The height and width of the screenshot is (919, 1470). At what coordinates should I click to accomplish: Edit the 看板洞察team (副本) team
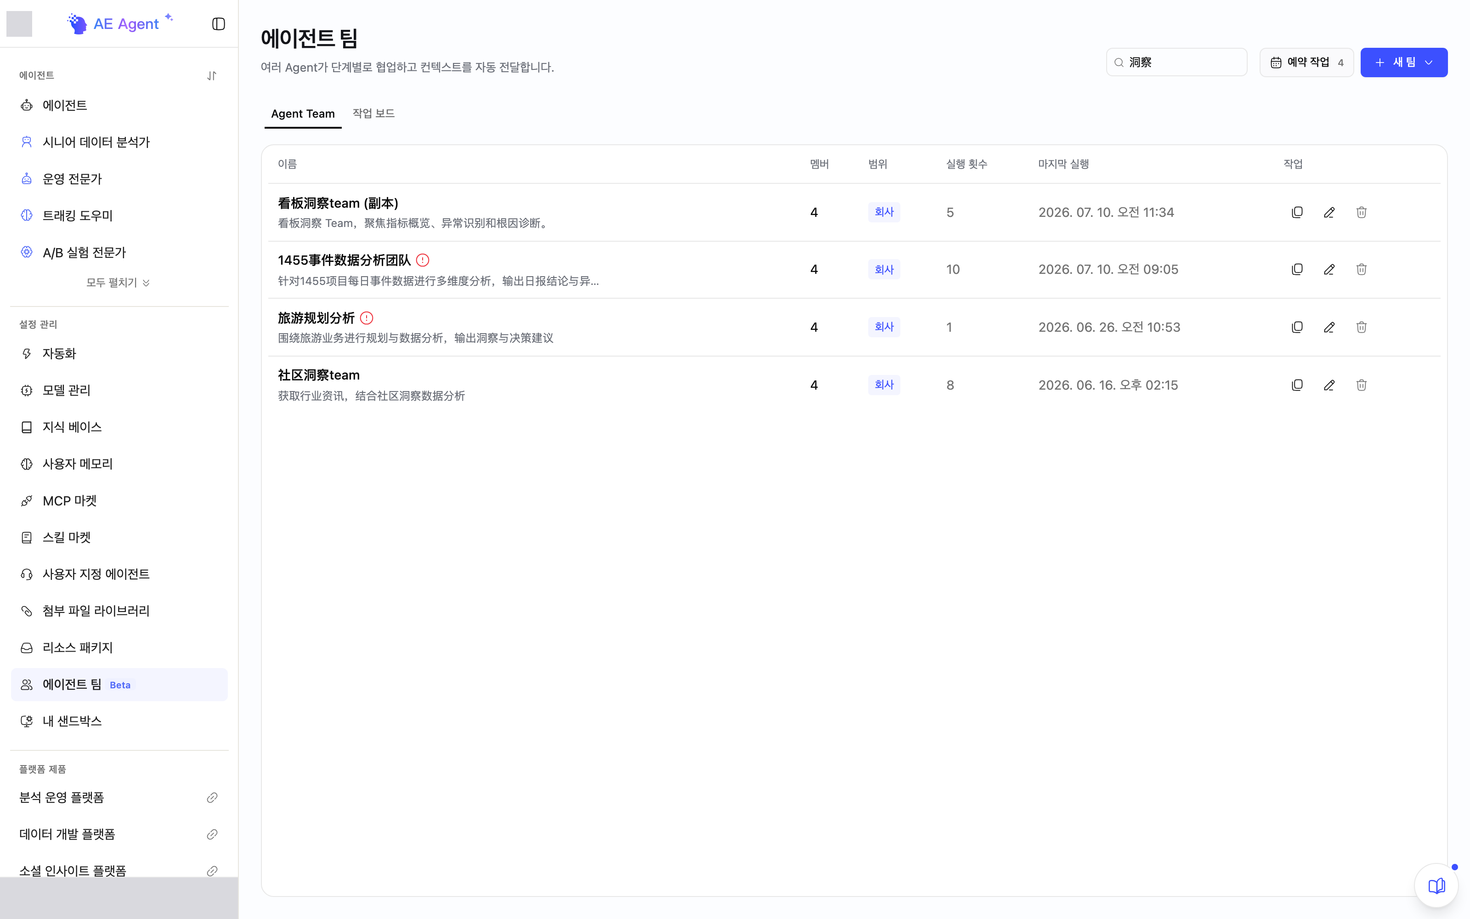coord(1329,212)
